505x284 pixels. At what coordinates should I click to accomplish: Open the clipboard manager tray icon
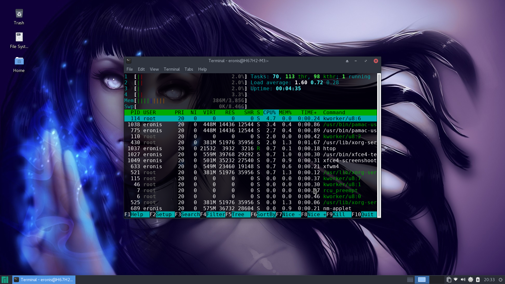click(x=449, y=280)
